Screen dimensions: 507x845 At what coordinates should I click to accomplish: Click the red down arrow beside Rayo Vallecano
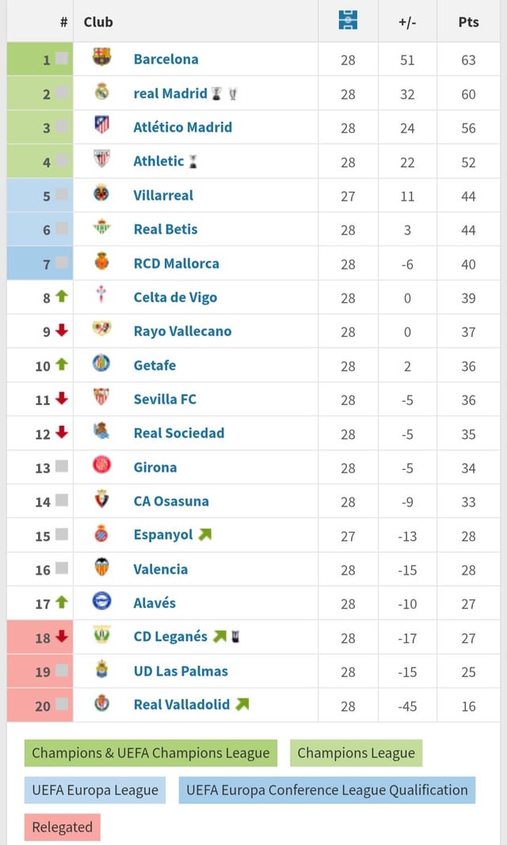[x=60, y=331]
